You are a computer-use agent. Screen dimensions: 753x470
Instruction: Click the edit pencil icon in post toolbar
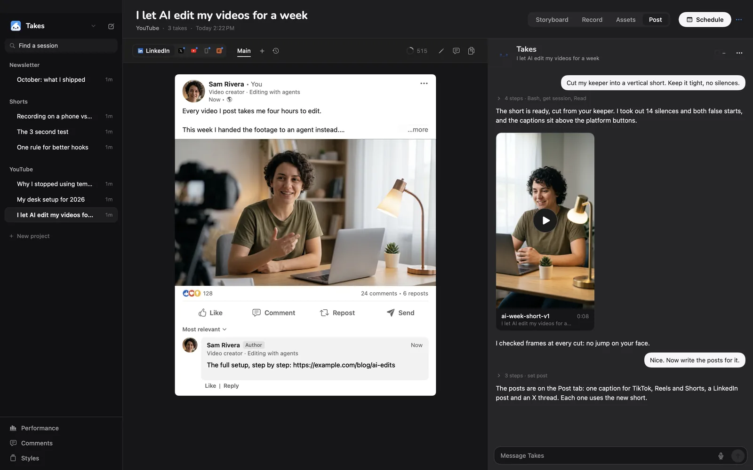point(441,51)
